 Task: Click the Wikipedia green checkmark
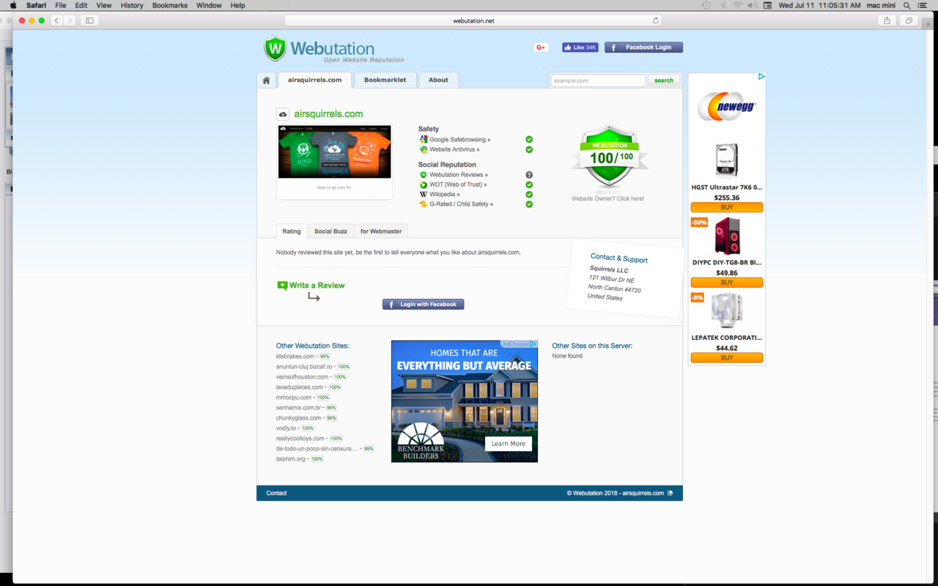pos(529,195)
